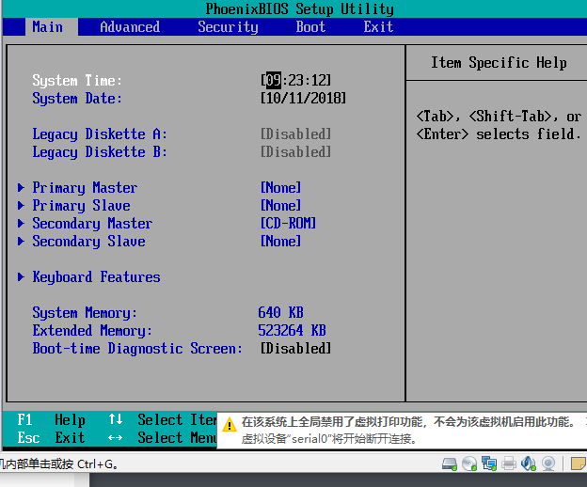Viewport: 587px width, 487px height.
Task: Expand the Primary Slave submenu arrow
Action: [x=21, y=205]
